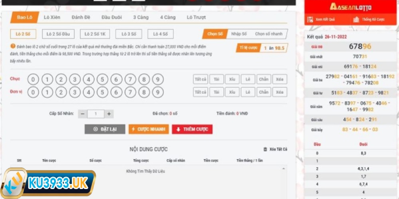The image size is (399, 199).
Task: Toggle digit 3 in the Đơn vị row
Action: pyautogui.click(x=75, y=92)
